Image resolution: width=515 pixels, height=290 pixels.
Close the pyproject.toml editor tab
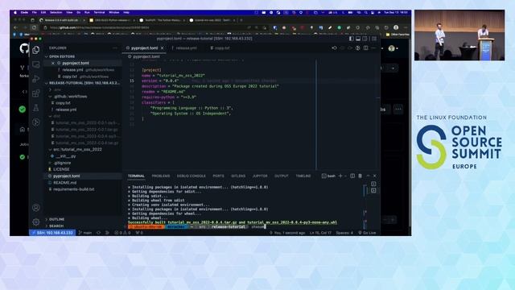(x=162, y=48)
